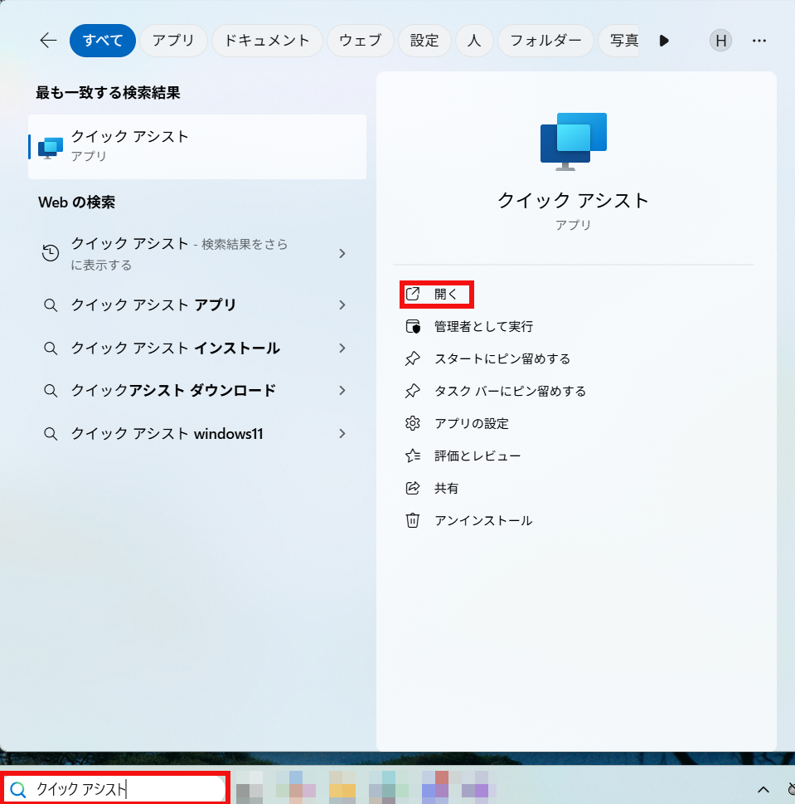Switch to the 設定 filter tab

click(424, 41)
